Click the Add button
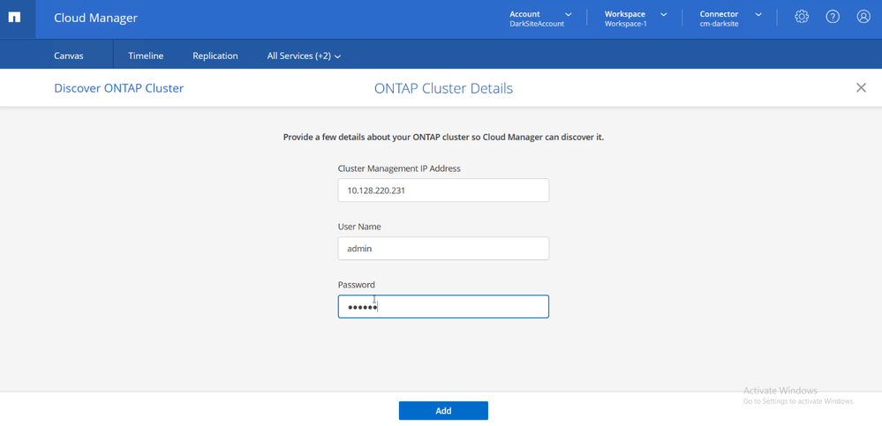 tap(443, 411)
